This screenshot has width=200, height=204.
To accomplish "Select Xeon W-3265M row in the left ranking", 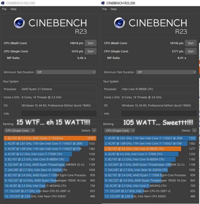I will (50, 170).
